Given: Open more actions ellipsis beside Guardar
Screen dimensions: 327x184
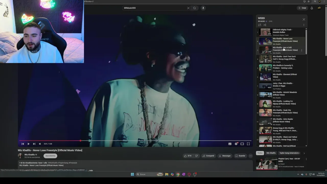Looking at the screenshot, I should point(251,156).
